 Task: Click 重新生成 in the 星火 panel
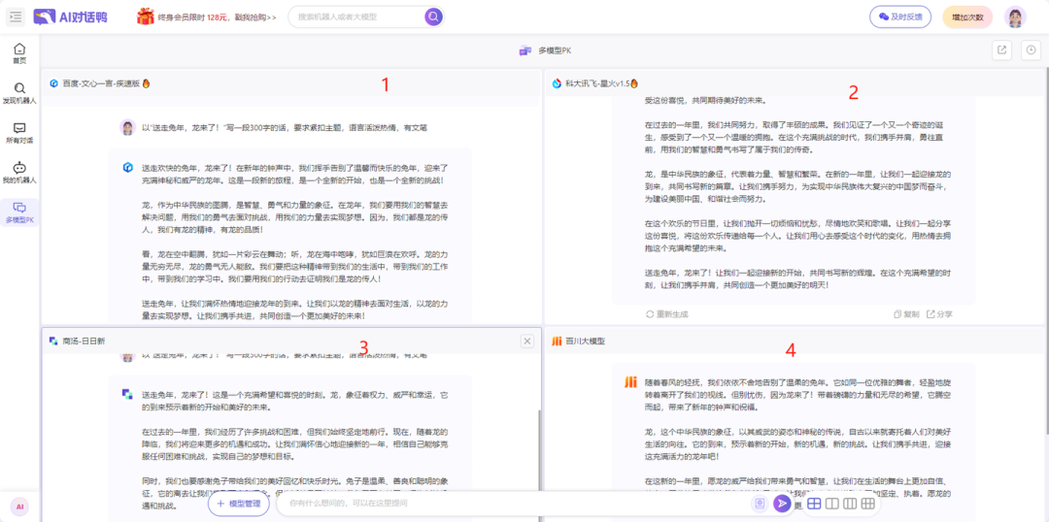pyautogui.click(x=667, y=314)
